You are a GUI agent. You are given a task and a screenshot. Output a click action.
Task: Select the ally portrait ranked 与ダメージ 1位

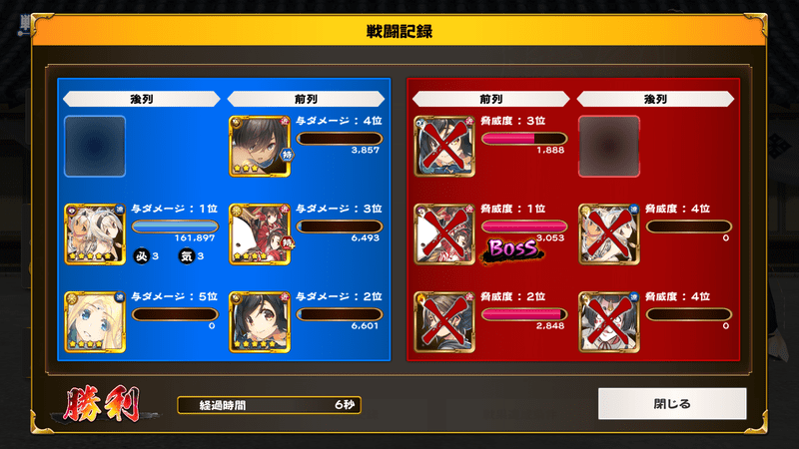pyautogui.click(x=95, y=234)
